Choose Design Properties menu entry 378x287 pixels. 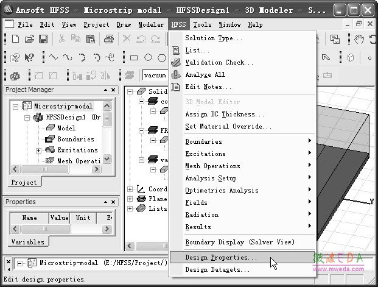coord(242,257)
